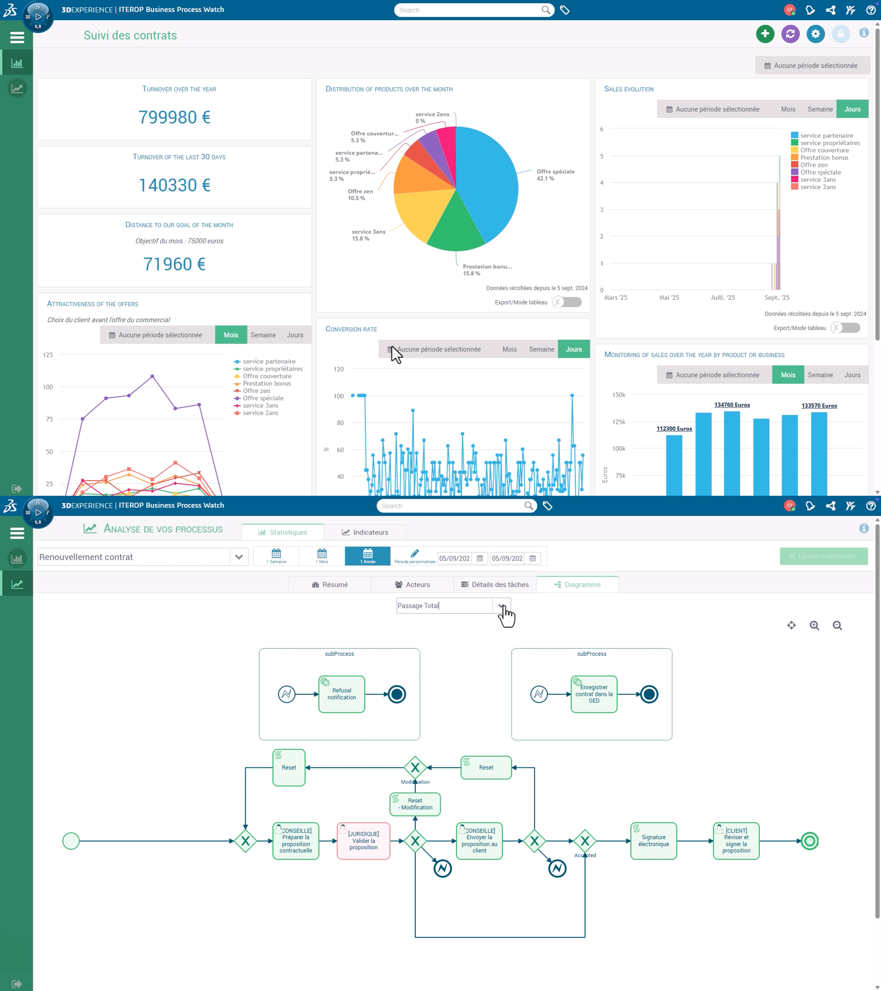881x991 pixels.
Task: Select the 1 Semaine period button
Action: 275,556
